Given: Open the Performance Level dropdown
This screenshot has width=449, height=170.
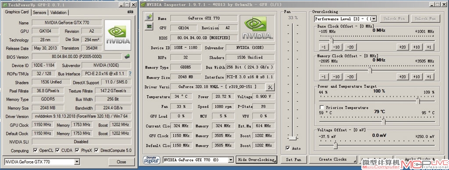Looking at the screenshot, I should click(374, 19).
